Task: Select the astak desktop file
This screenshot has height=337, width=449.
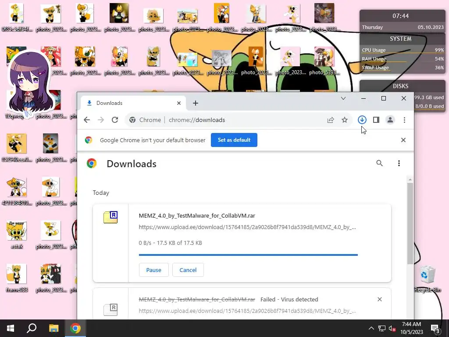Action: [x=17, y=235]
